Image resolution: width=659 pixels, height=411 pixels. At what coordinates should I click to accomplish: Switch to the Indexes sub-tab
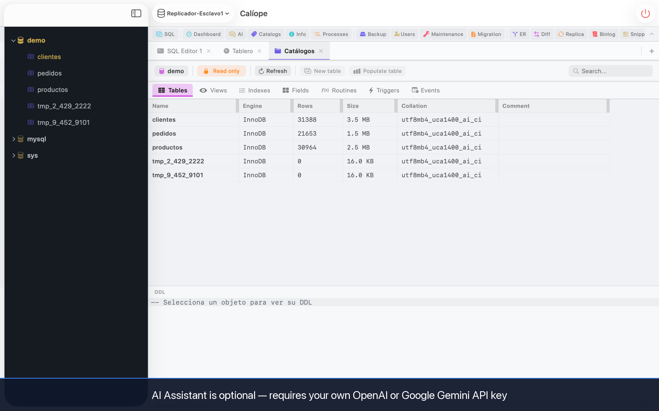[x=255, y=90]
